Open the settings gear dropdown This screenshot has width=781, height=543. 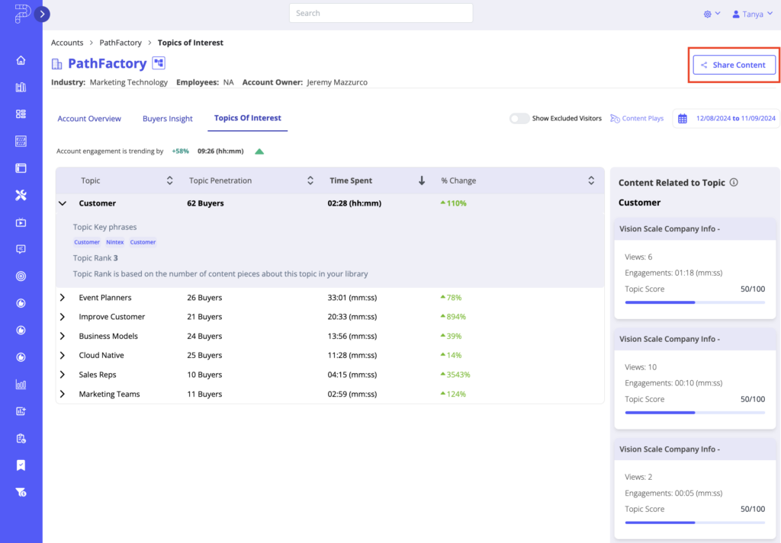click(712, 14)
